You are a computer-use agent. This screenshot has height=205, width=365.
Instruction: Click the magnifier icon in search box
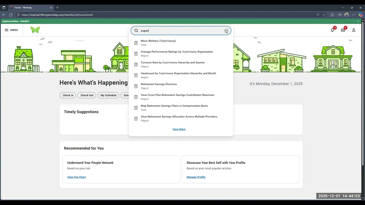(x=136, y=31)
